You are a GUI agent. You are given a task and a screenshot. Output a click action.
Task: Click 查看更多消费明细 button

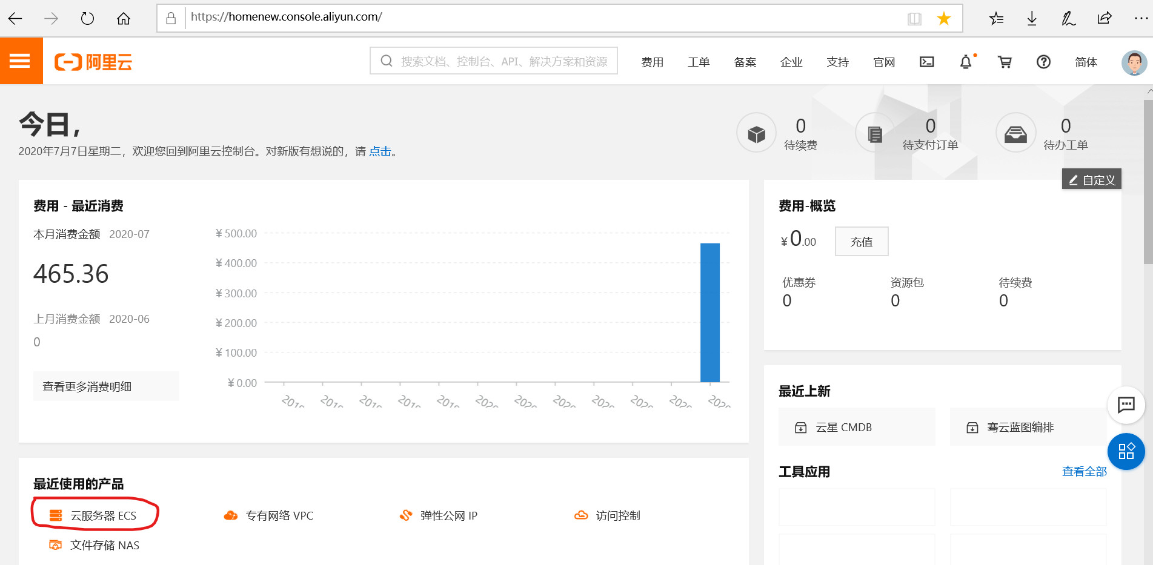(x=106, y=386)
